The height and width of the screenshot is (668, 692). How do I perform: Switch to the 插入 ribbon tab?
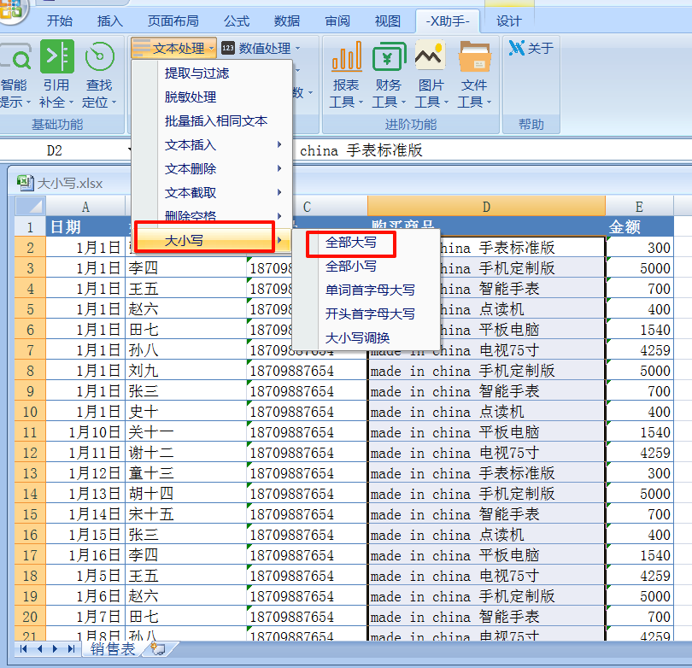coord(110,21)
